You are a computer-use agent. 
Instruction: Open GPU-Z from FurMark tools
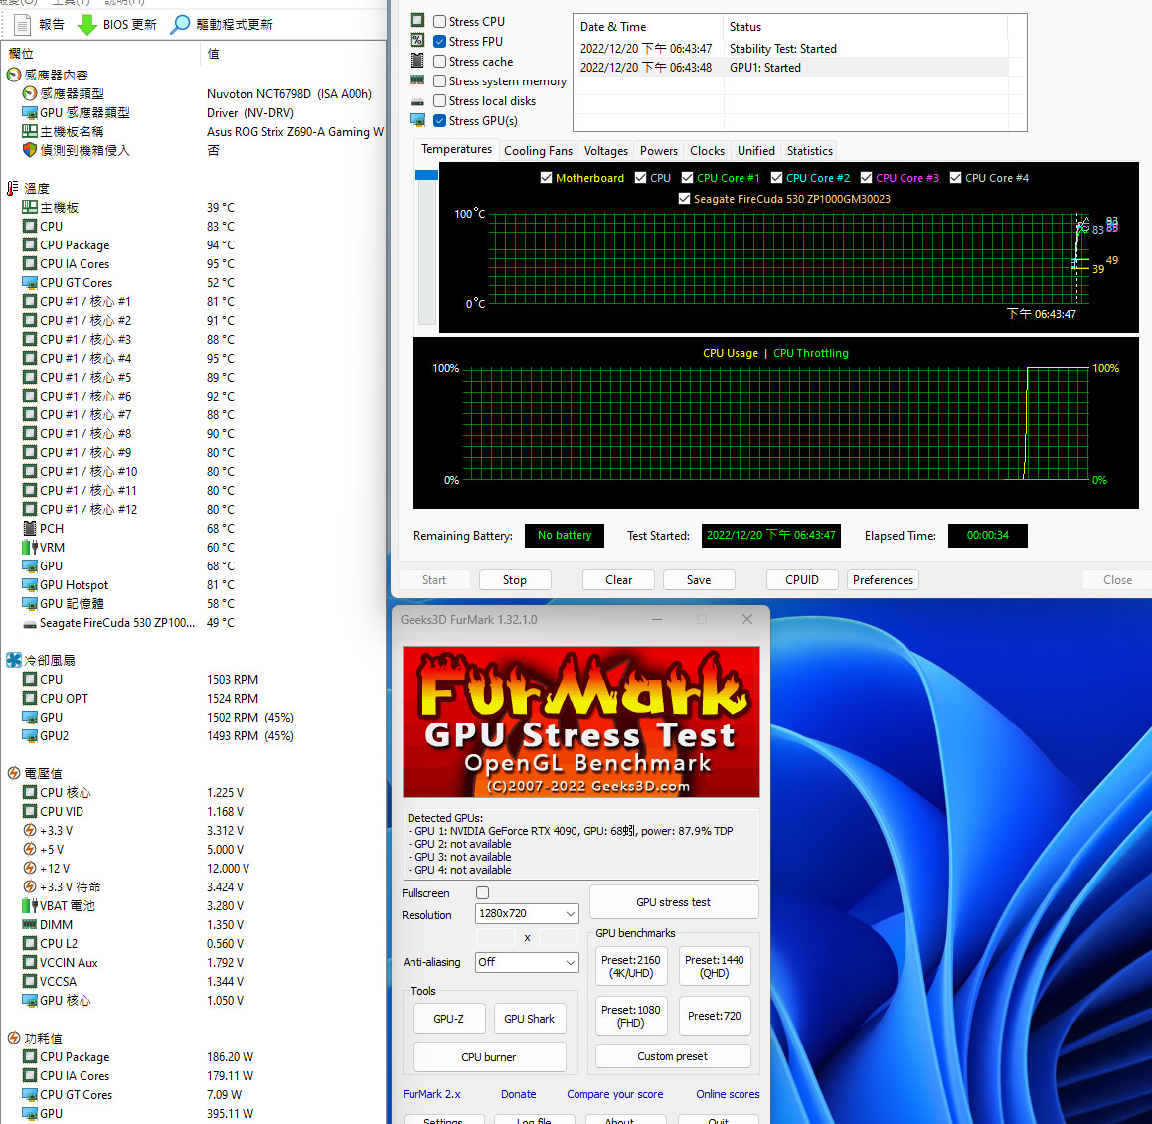(448, 1019)
